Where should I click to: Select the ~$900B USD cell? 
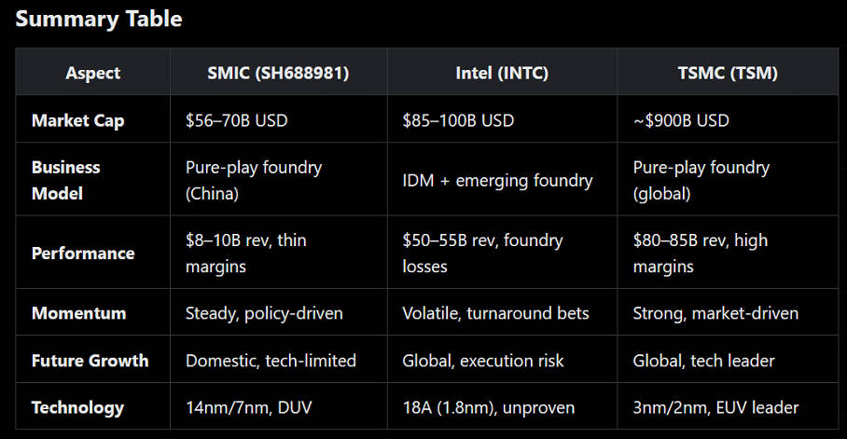681,120
